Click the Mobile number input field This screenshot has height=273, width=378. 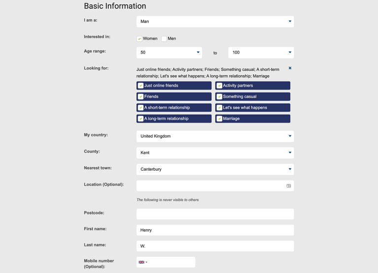tap(172, 262)
